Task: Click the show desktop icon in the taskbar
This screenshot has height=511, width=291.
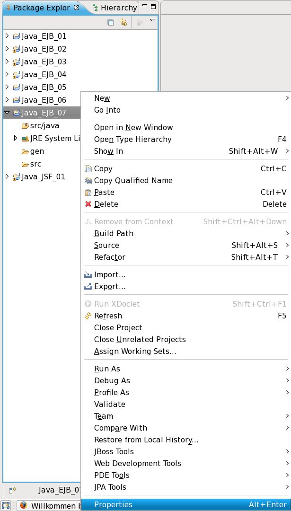Action: click(x=6, y=506)
